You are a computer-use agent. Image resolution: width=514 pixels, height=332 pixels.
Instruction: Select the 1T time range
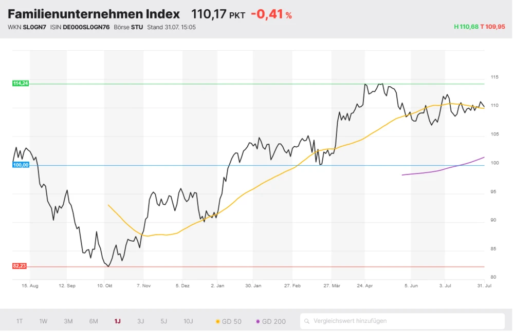tap(20, 322)
